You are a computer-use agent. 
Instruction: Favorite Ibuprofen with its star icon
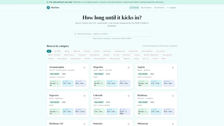(x=129, y=67)
